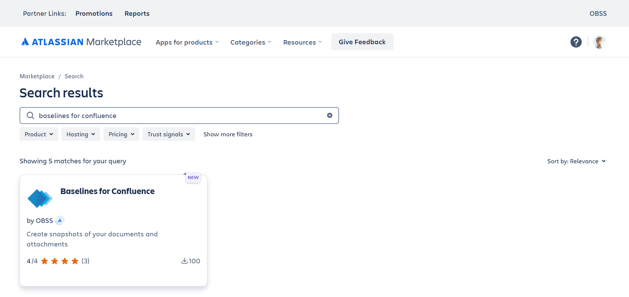Expand the Resources menu
629x297 pixels.
point(302,42)
